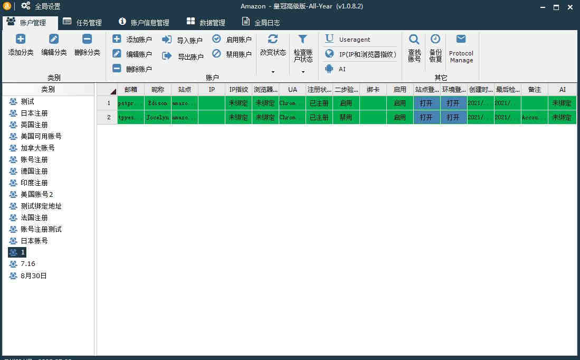Click the AI android icon
This screenshot has width=580, height=360.
329,69
